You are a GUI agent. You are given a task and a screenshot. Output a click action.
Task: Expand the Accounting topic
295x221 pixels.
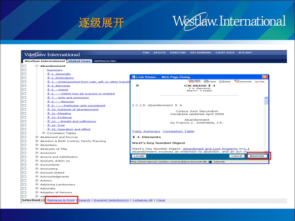point(37,169)
